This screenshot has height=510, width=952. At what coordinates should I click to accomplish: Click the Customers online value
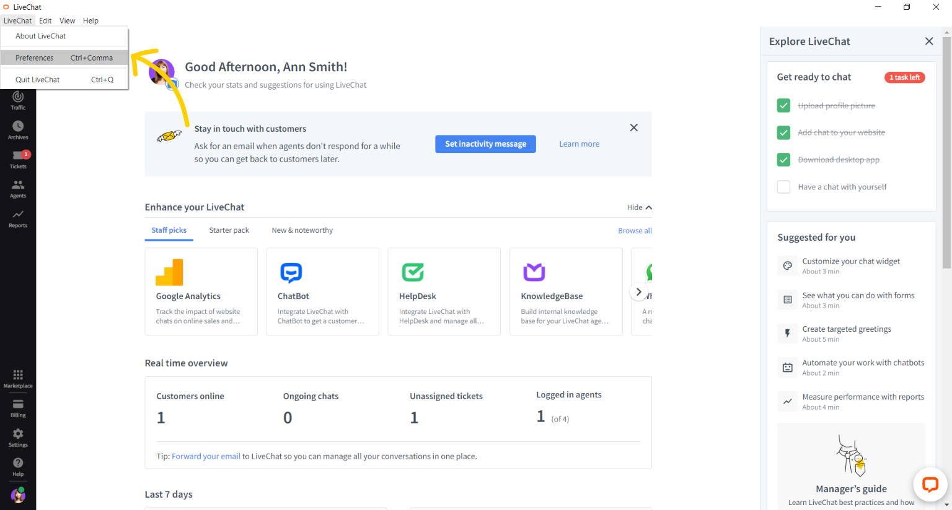[x=161, y=418]
